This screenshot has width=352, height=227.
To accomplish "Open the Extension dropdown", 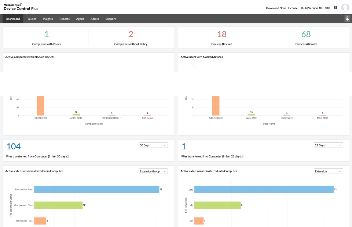I will click(x=328, y=171).
